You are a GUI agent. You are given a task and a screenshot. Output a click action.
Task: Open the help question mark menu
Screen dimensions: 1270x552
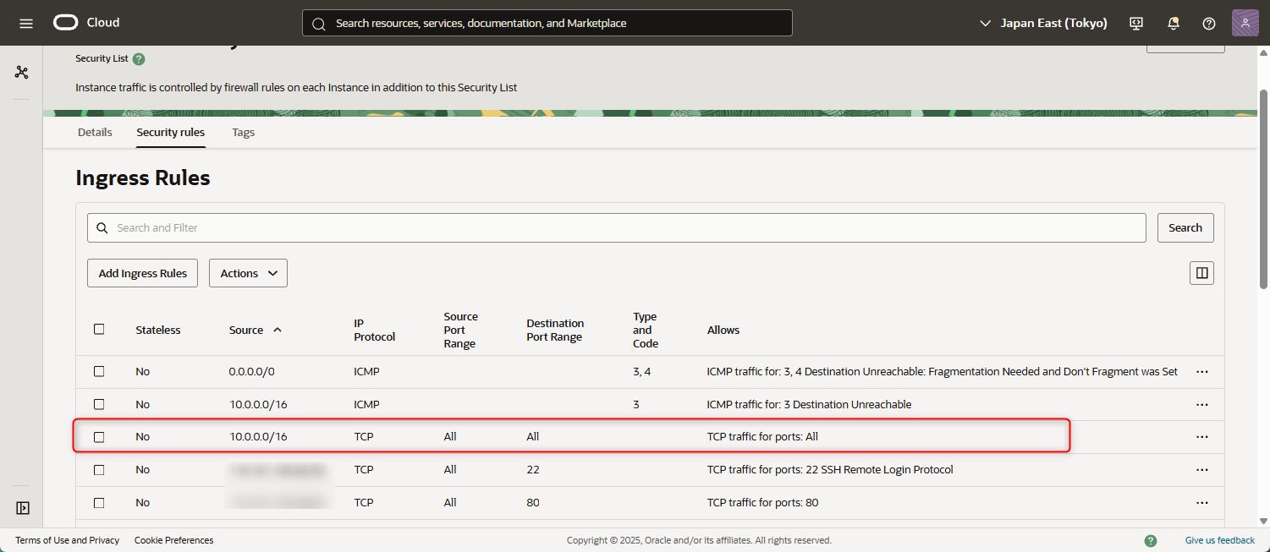pos(1209,23)
